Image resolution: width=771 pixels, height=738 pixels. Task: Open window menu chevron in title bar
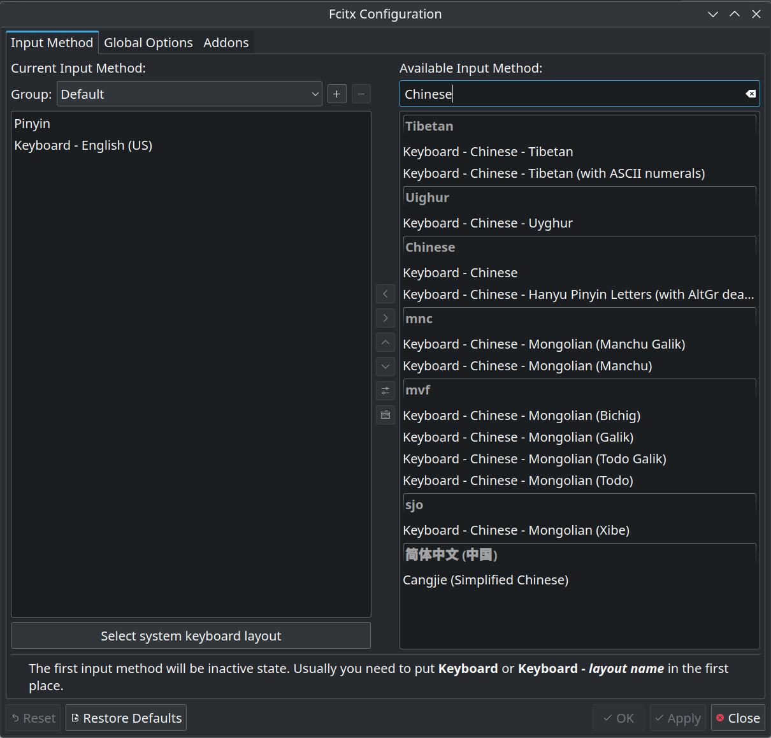point(713,14)
